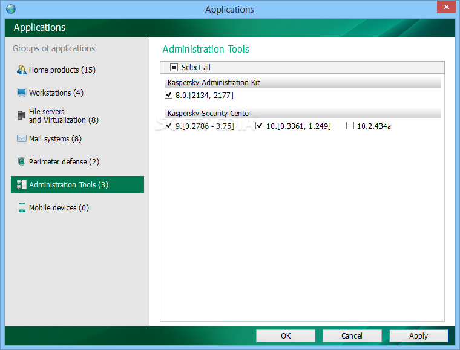This screenshot has height=350, width=460.
Task: Click the Administration Tools heading text
Action: (x=206, y=49)
